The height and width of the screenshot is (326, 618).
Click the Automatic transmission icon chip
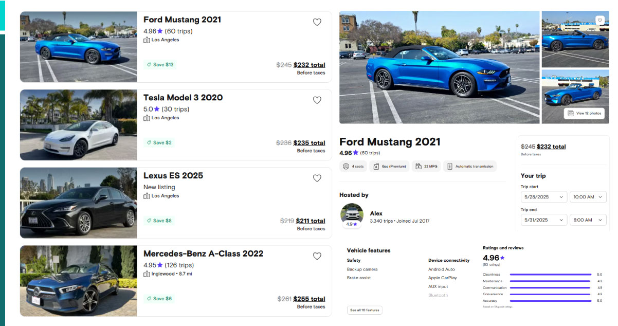[470, 167]
